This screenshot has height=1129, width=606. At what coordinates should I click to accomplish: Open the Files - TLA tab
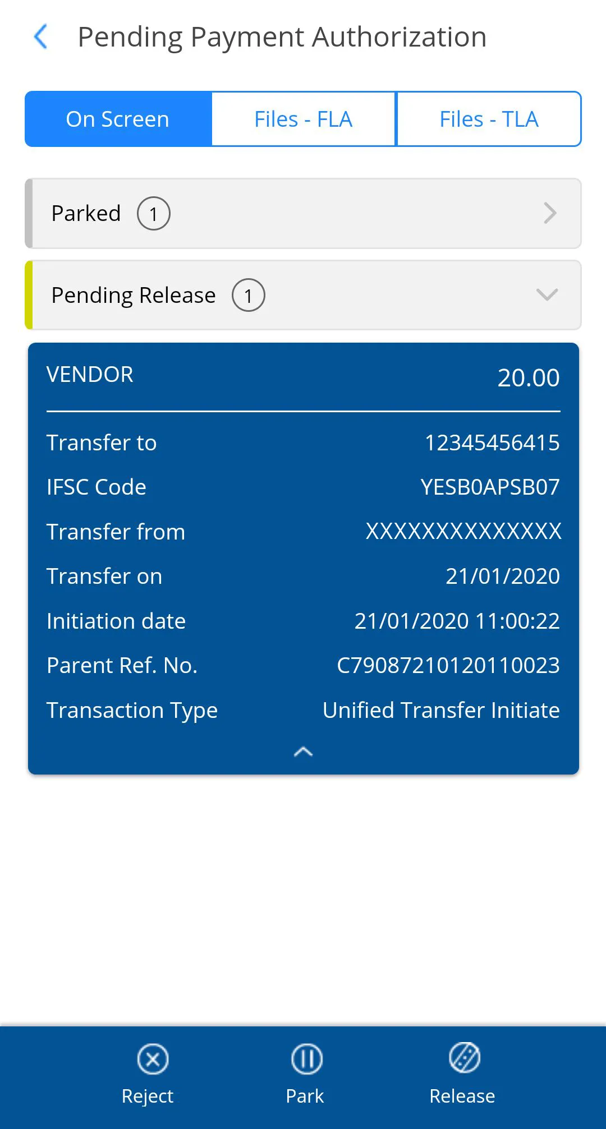(x=489, y=118)
